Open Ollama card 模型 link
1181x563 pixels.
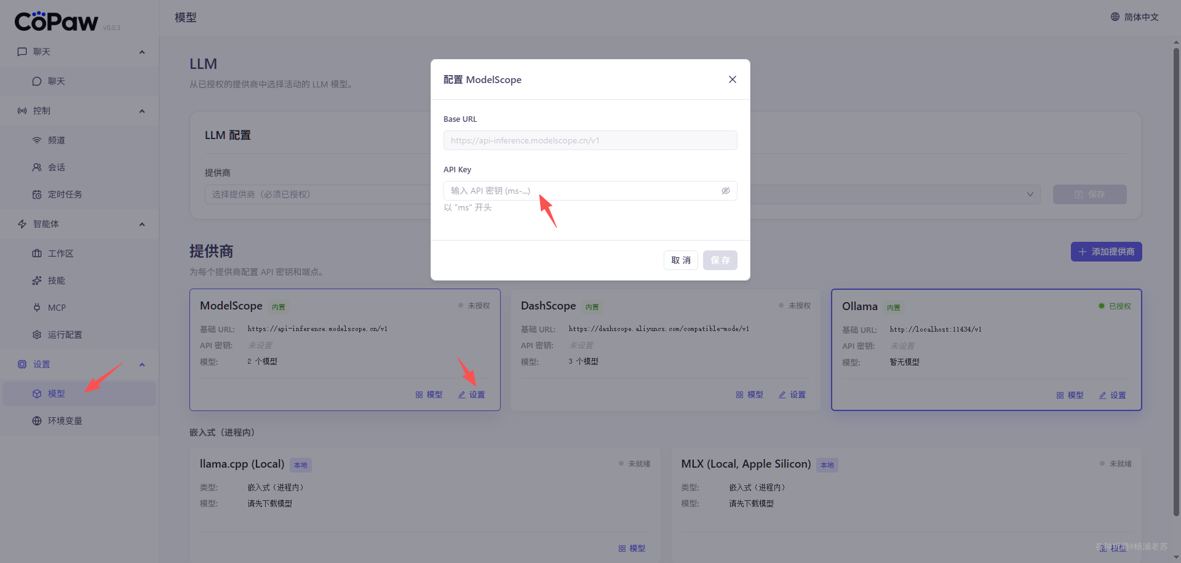tap(1070, 395)
